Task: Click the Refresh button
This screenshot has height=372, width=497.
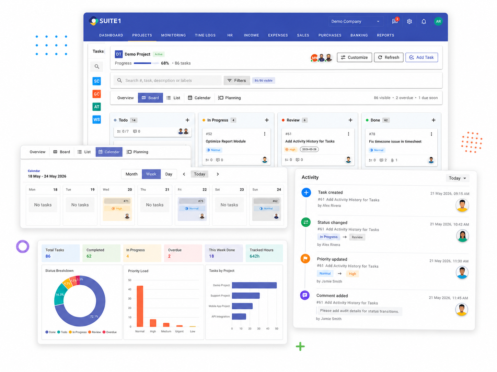Action: click(x=389, y=57)
